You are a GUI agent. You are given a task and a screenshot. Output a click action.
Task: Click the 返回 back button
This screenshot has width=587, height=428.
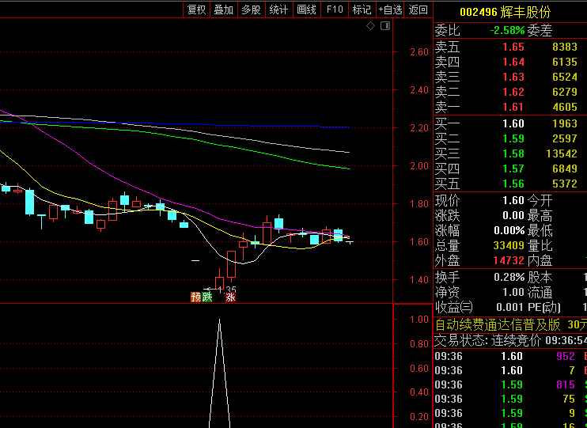418,9
